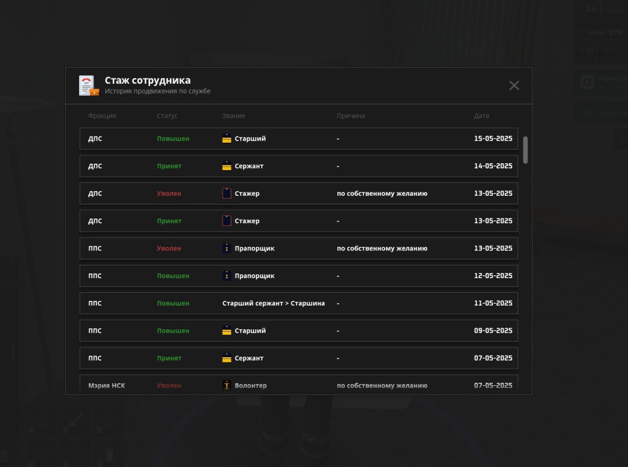Click the dismissal reason in the Мэрия НСК row
This screenshot has height=467, width=628.
pyautogui.click(x=382, y=385)
